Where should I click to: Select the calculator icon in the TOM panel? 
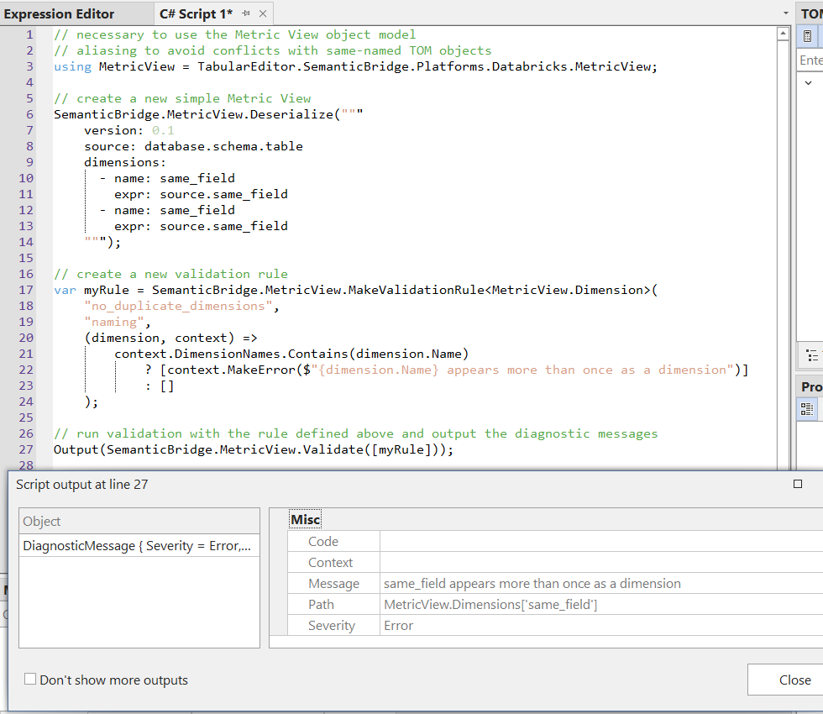click(807, 36)
